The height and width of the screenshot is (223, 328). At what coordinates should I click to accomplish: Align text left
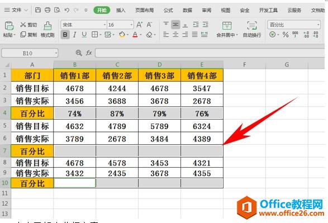[166, 34]
